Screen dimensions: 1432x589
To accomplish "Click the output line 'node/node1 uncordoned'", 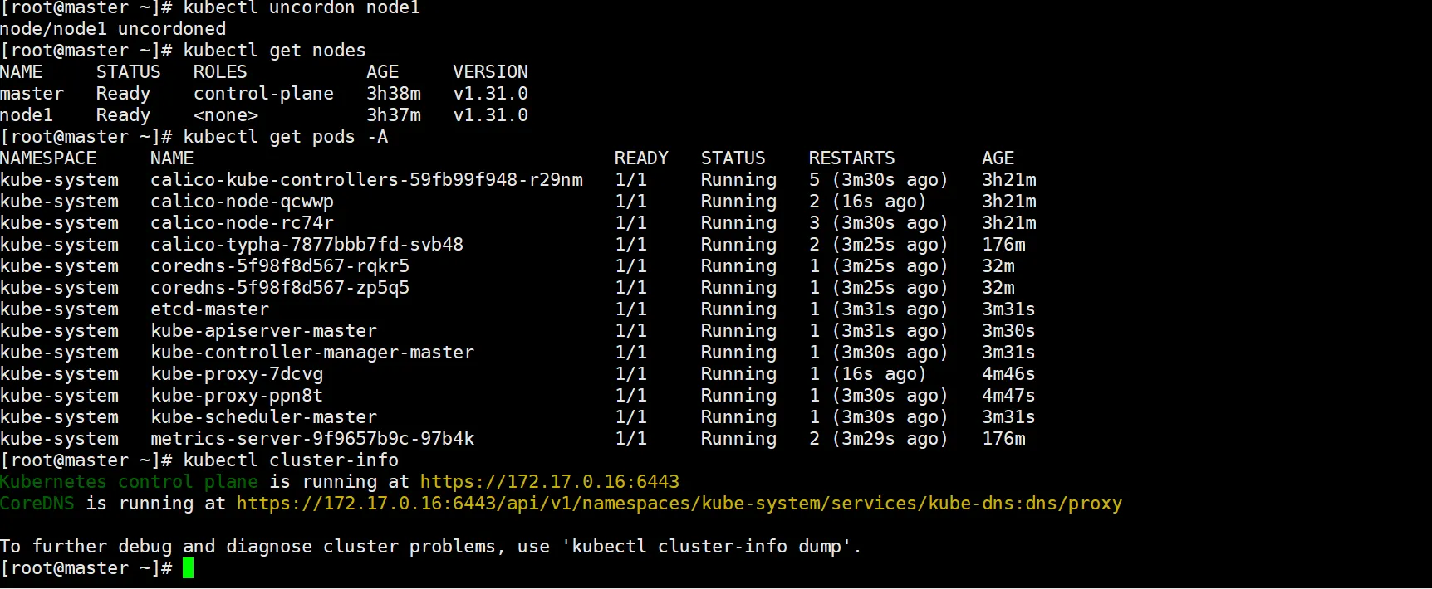I will (x=113, y=29).
